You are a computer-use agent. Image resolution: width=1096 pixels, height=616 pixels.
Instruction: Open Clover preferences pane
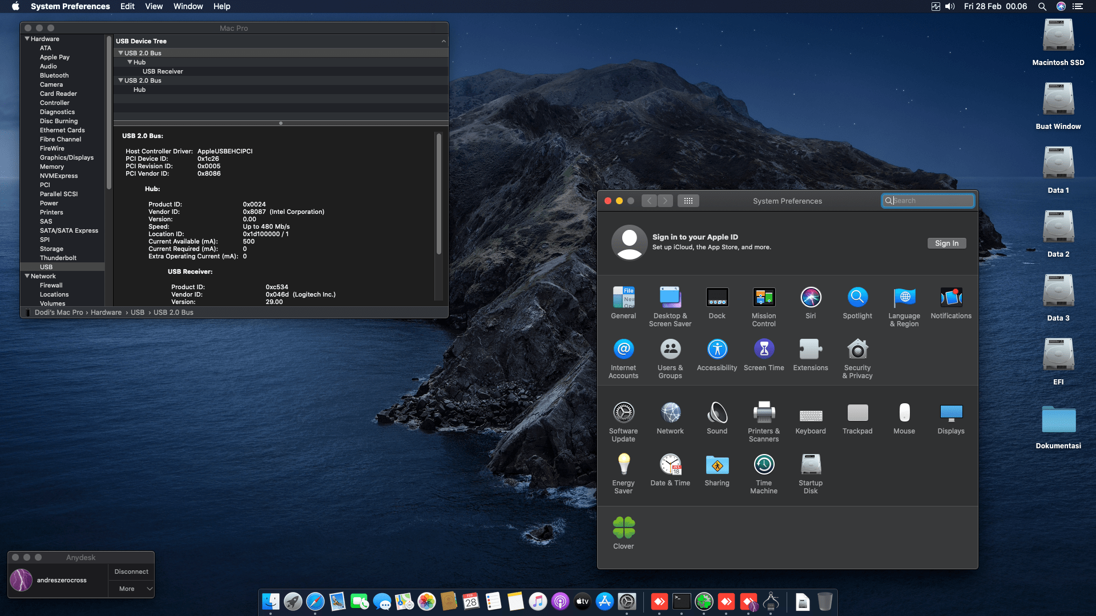click(x=623, y=533)
